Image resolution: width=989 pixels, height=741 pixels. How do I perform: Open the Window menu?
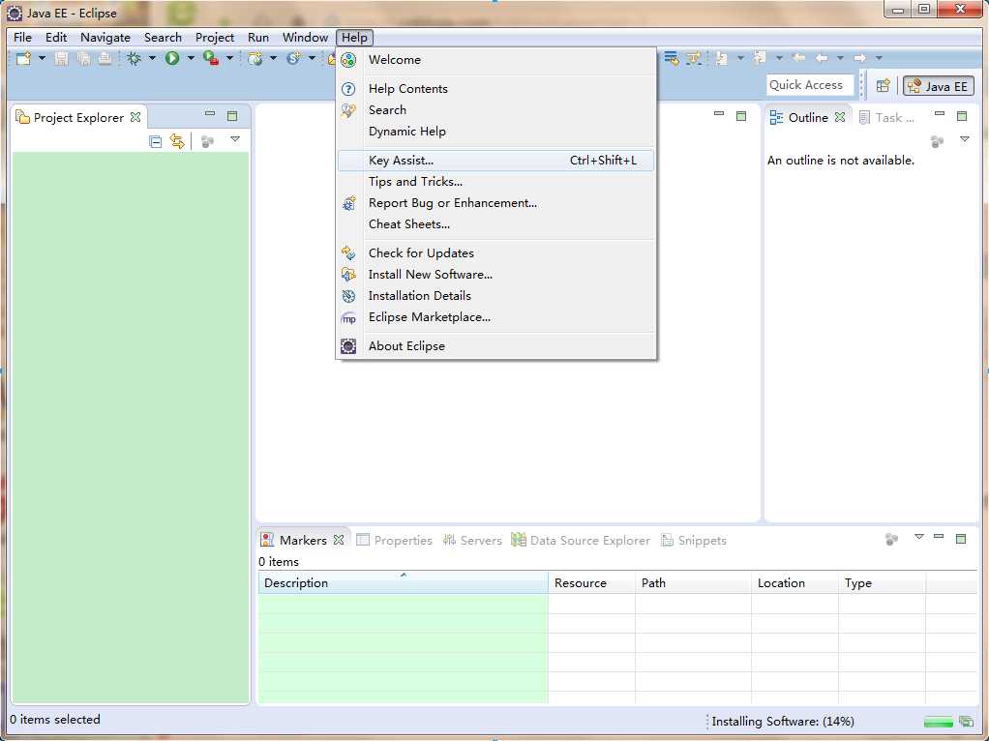pyautogui.click(x=305, y=37)
